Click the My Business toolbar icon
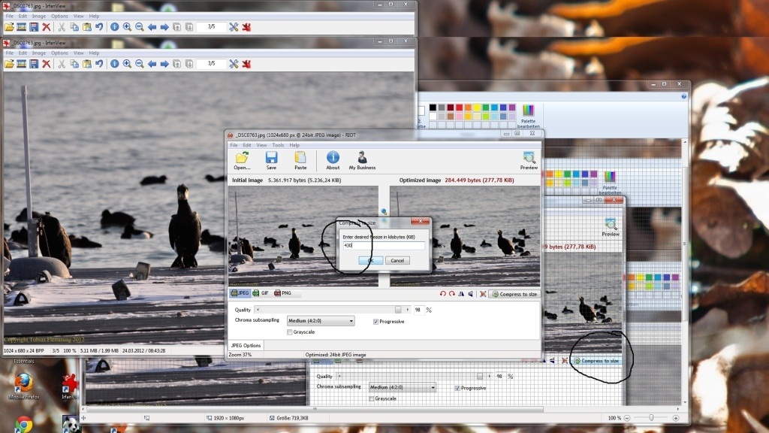769x433 pixels. 362,161
